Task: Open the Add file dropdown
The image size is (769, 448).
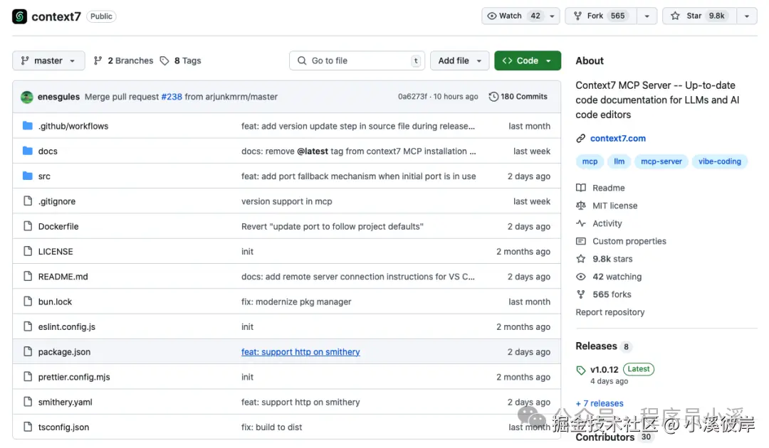Action: [459, 61]
